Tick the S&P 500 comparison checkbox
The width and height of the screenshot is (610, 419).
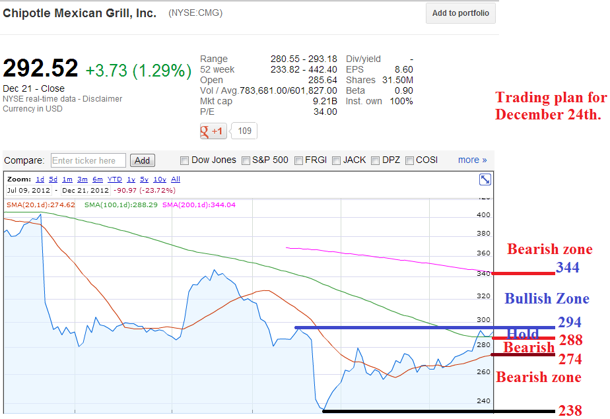click(x=246, y=160)
